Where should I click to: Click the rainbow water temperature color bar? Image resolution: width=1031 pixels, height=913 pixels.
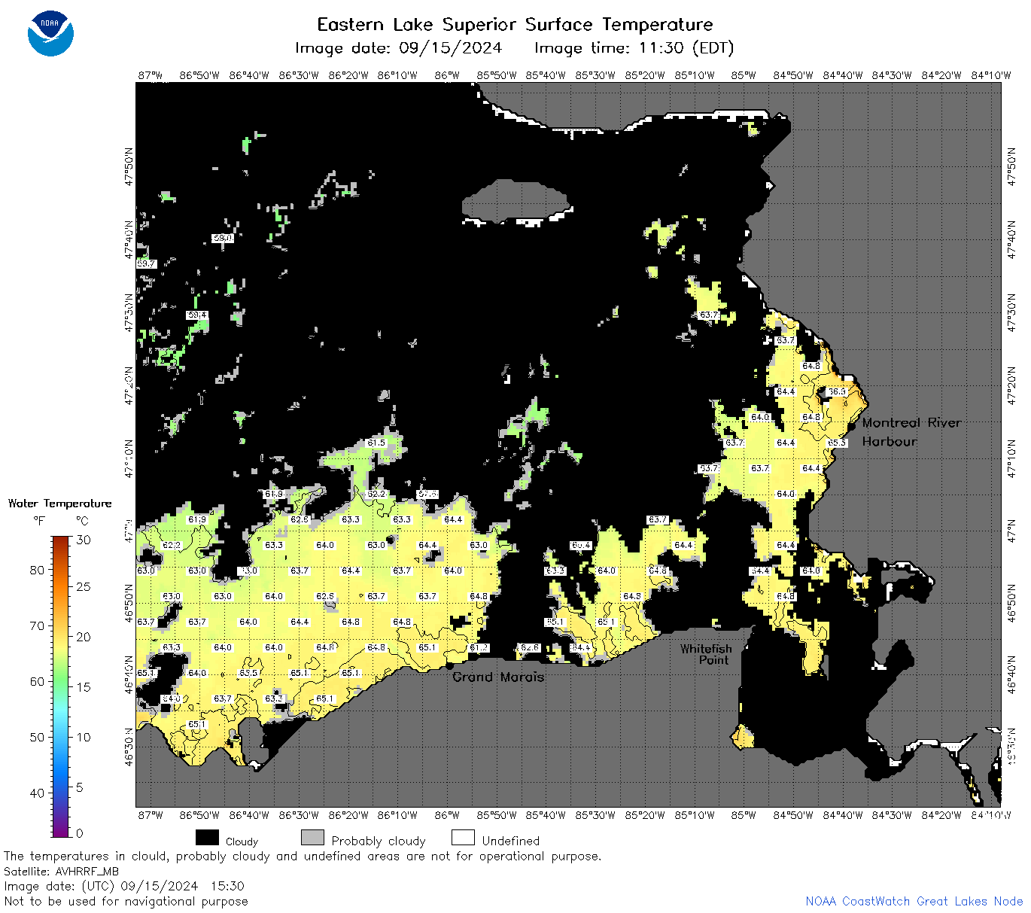[x=61, y=686]
